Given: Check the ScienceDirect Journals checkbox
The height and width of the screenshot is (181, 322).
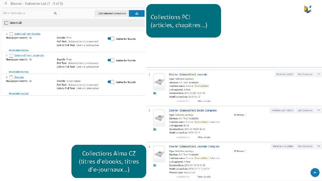Looking at the screenshot, I should [x=11, y=56].
